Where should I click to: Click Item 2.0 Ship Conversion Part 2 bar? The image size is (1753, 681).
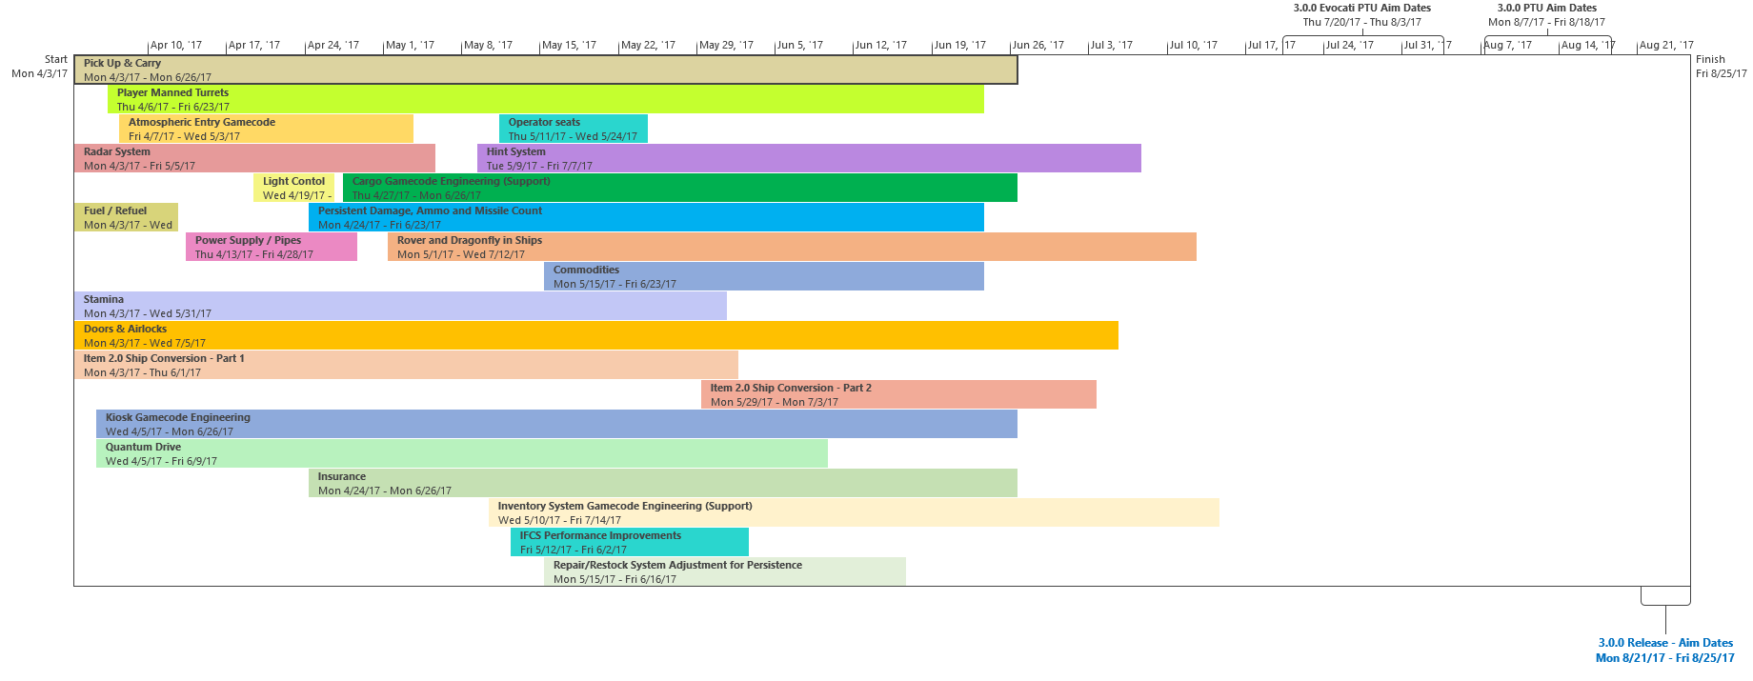pyautogui.click(x=897, y=394)
